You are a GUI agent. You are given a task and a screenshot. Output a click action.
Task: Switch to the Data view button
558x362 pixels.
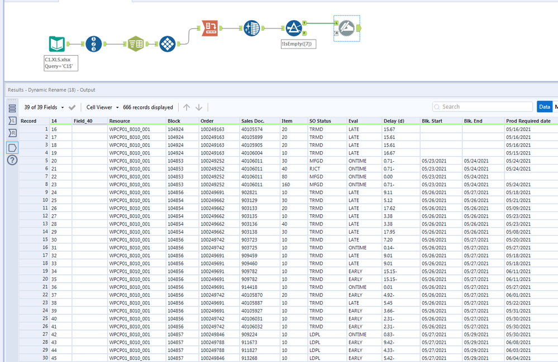click(545, 107)
